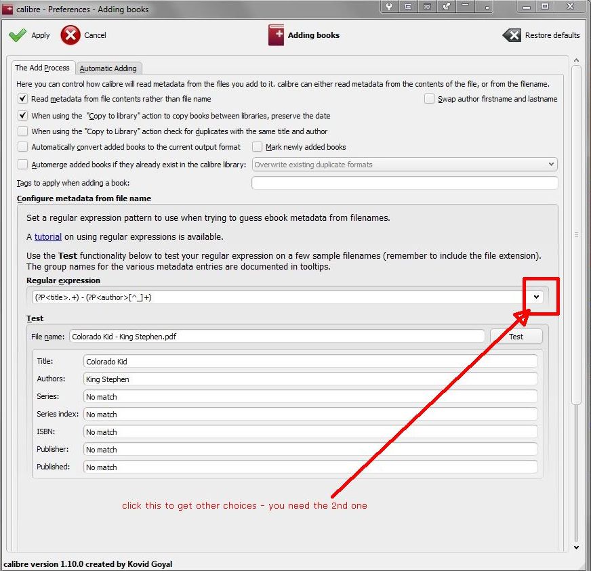Click the ISBN result field
The height and width of the screenshot is (571, 591).
point(310,431)
